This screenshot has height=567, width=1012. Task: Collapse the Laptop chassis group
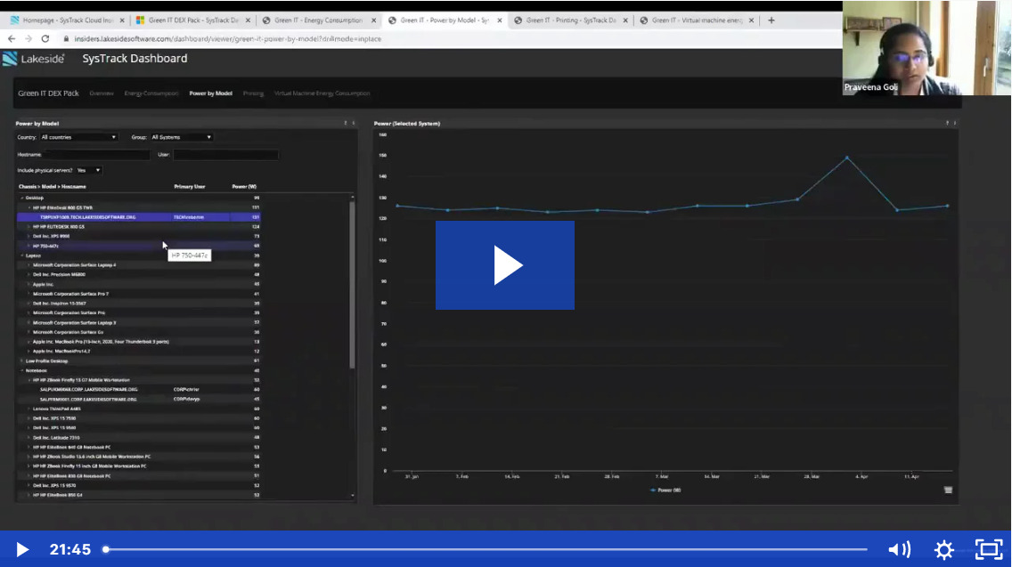[x=21, y=255]
